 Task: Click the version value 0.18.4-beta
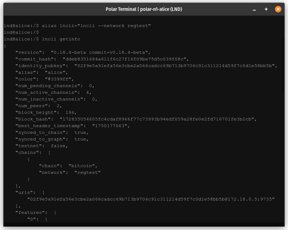tap(100, 52)
